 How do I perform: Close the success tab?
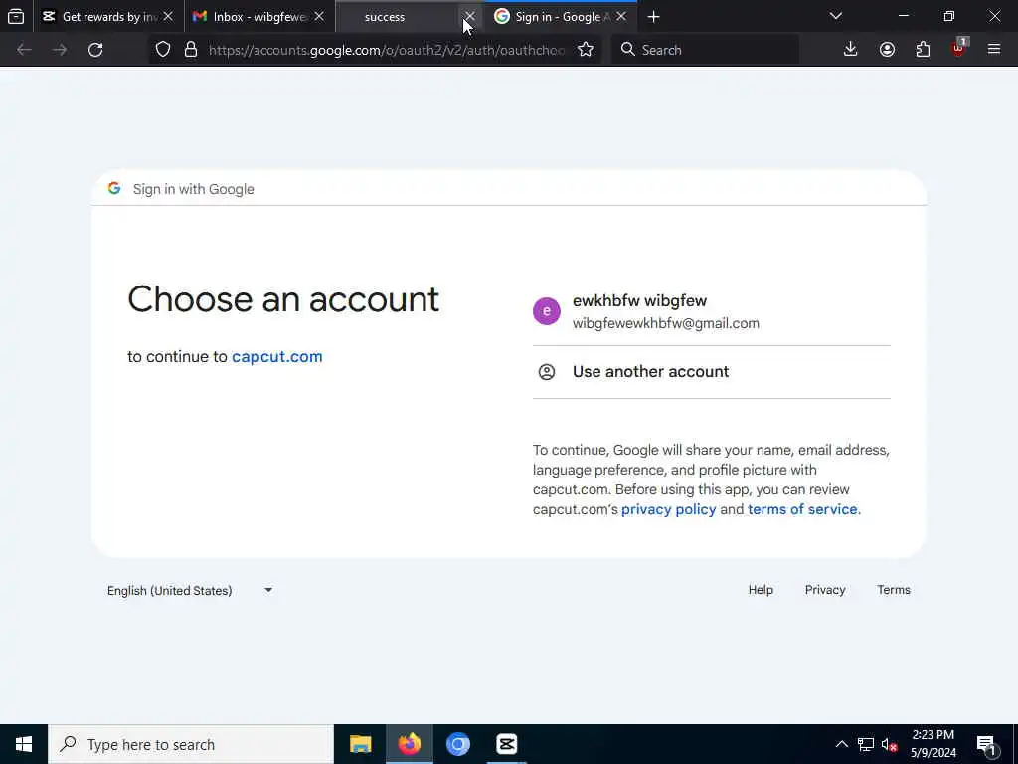tap(470, 16)
